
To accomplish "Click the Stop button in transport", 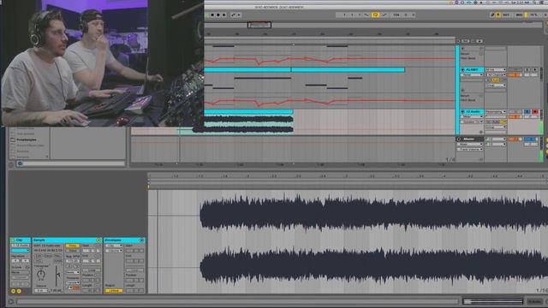I will (x=212, y=15).
